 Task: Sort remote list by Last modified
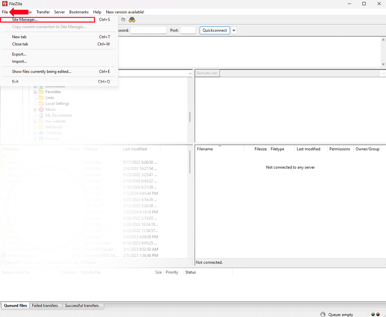311,149
